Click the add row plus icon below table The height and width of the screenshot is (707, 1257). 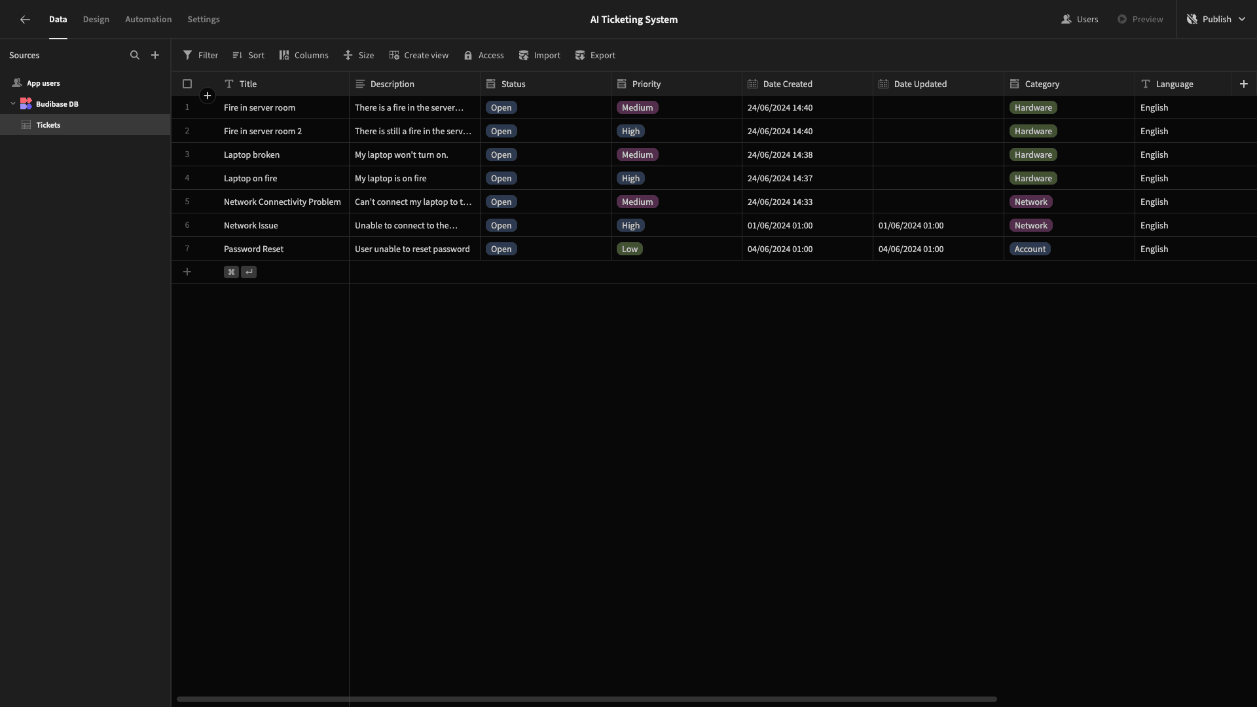coord(187,272)
